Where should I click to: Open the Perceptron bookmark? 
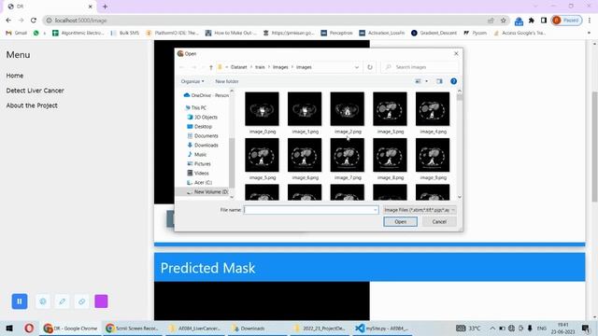(x=336, y=34)
